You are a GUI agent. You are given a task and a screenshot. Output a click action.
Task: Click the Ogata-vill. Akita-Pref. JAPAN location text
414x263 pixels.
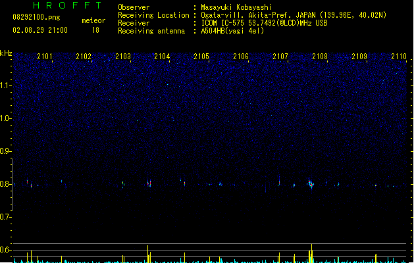(x=294, y=15)
